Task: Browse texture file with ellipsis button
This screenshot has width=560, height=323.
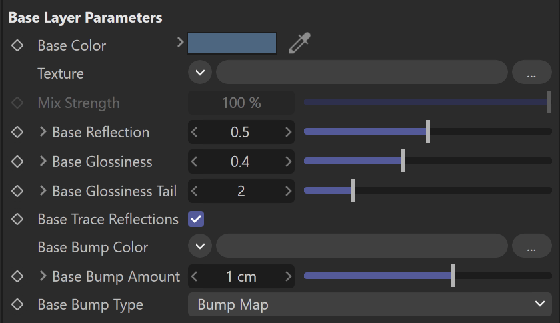Action: (532, 73)
